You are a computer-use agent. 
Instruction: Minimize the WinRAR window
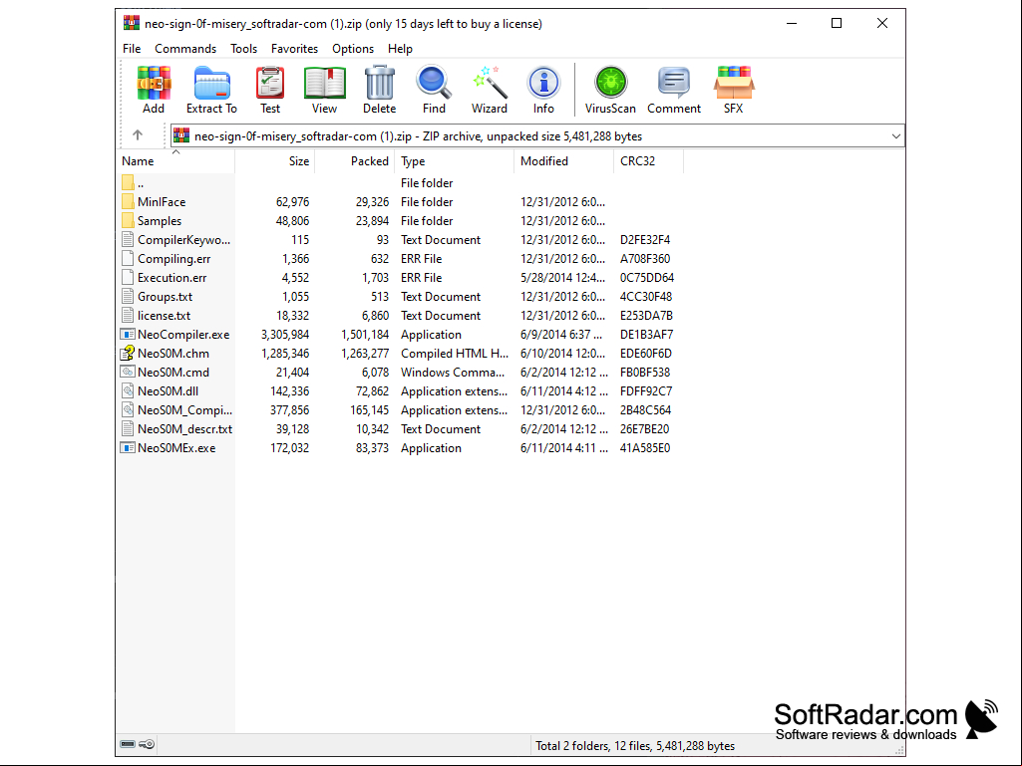tap(792, 24)
